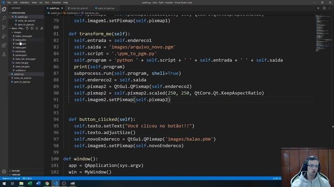The height and width of the screenshot is (187, 334).
Task: Click the Windows Start button
Action: pos(4,183)
